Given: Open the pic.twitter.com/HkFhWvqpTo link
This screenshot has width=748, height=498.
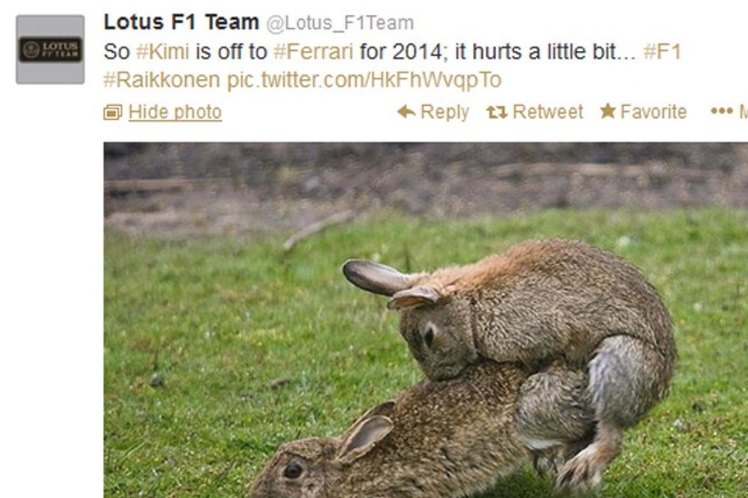Looking at the screenshot, I should click(364, 79).
